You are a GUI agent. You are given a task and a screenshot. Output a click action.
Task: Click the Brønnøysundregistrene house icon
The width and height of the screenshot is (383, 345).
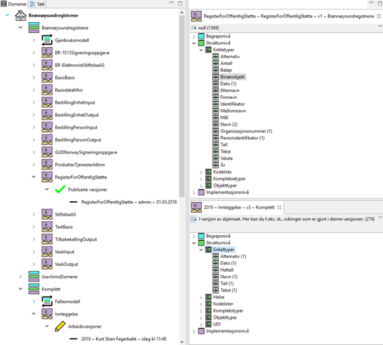point(21,15)
